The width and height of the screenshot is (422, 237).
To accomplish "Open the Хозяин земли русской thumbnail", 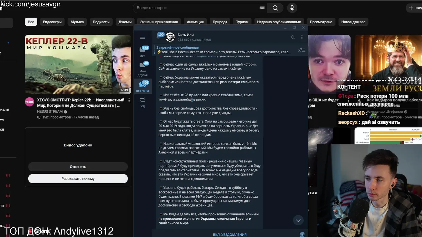I will pyautogui.click(x=388, y=65).
